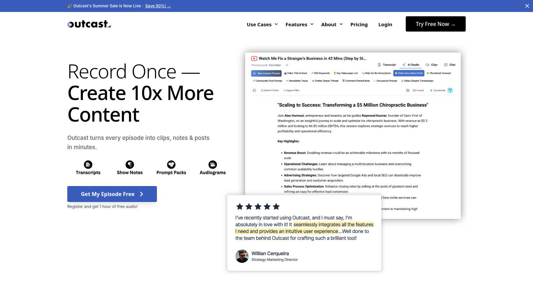Viewport: 533px width, 299px height.
Task: Close the Summer Sale banner
Action: (x=527, y=6)
